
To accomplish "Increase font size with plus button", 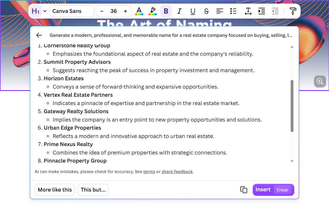I will [x=126, y=11].
